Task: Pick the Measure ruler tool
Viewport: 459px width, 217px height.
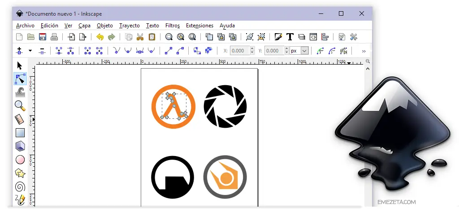Action: [20, 119]
